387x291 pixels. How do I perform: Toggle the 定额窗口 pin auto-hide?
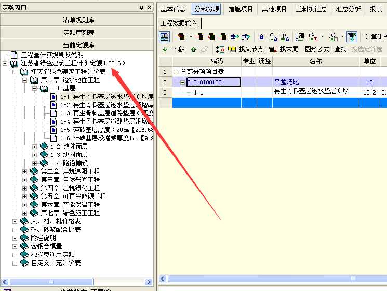141,8
